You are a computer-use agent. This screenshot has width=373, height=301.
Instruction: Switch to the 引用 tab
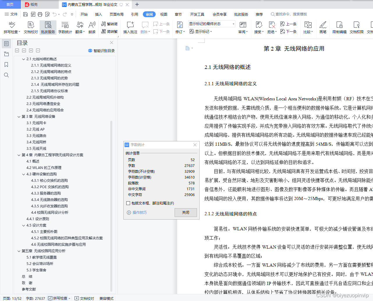[x=134, y=14]
